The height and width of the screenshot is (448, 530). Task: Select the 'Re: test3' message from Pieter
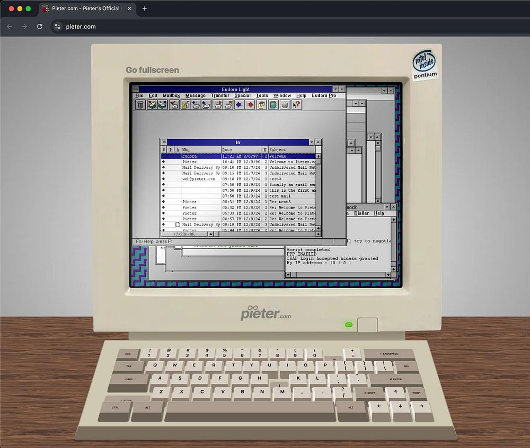click(x=238, y=202)
